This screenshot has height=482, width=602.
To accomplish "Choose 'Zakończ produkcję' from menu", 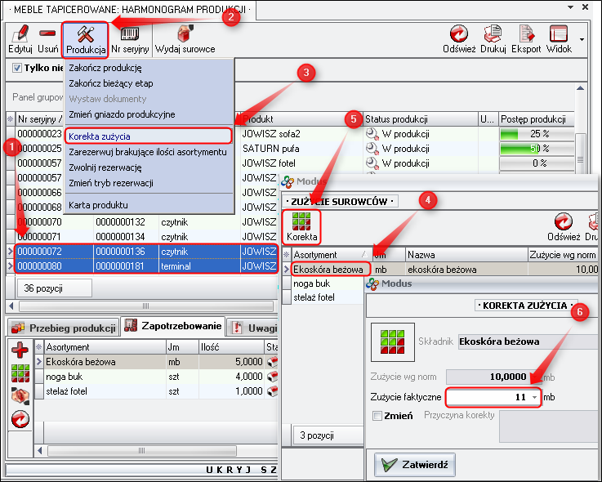I will coord(105,68).
